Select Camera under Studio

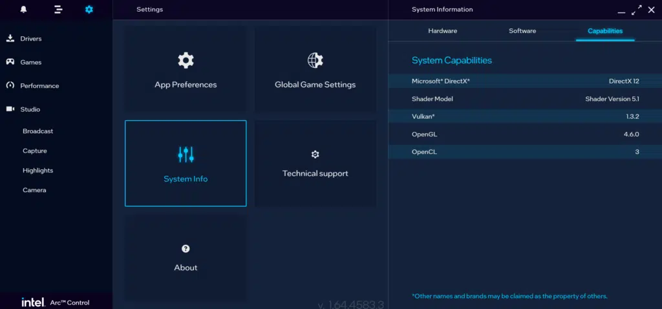34,190
